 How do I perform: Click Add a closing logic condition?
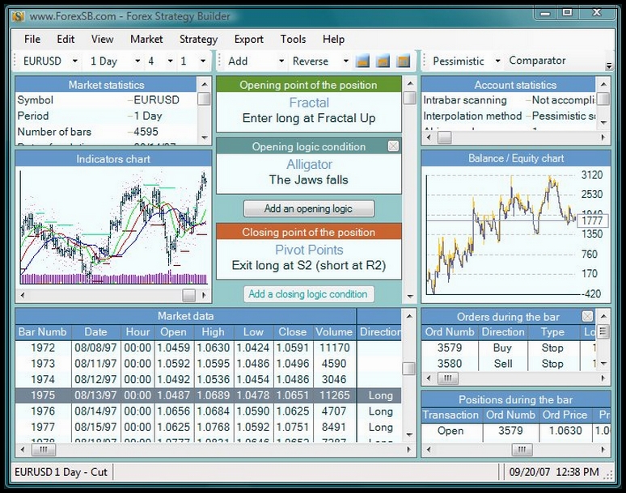point(309,294)
